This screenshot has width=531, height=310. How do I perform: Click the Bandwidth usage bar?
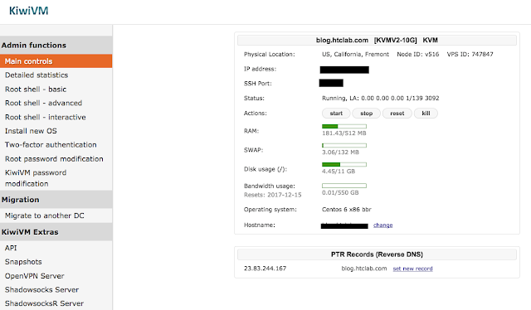click(x=344, y=186)
